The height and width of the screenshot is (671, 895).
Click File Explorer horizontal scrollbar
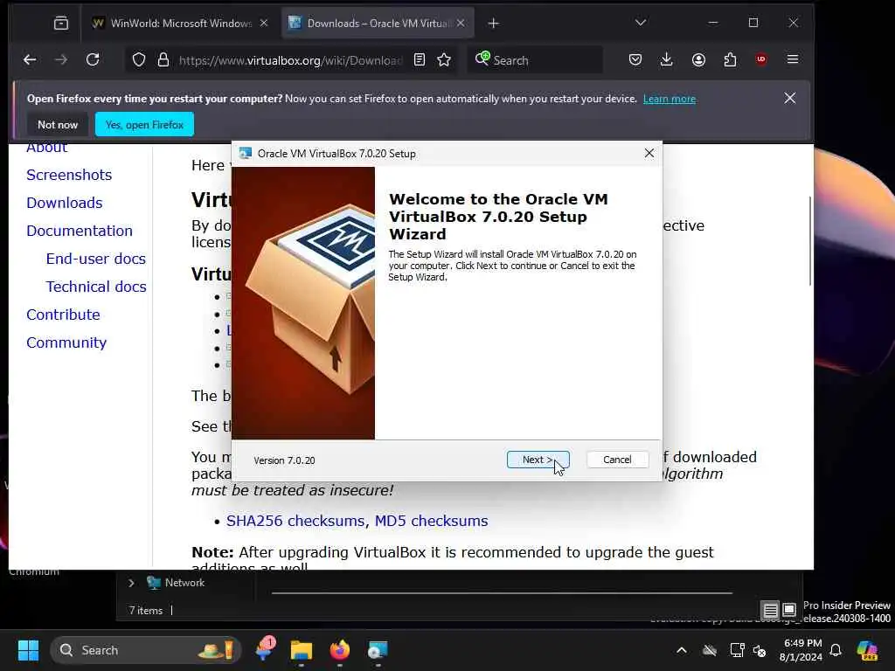[502, 593]
